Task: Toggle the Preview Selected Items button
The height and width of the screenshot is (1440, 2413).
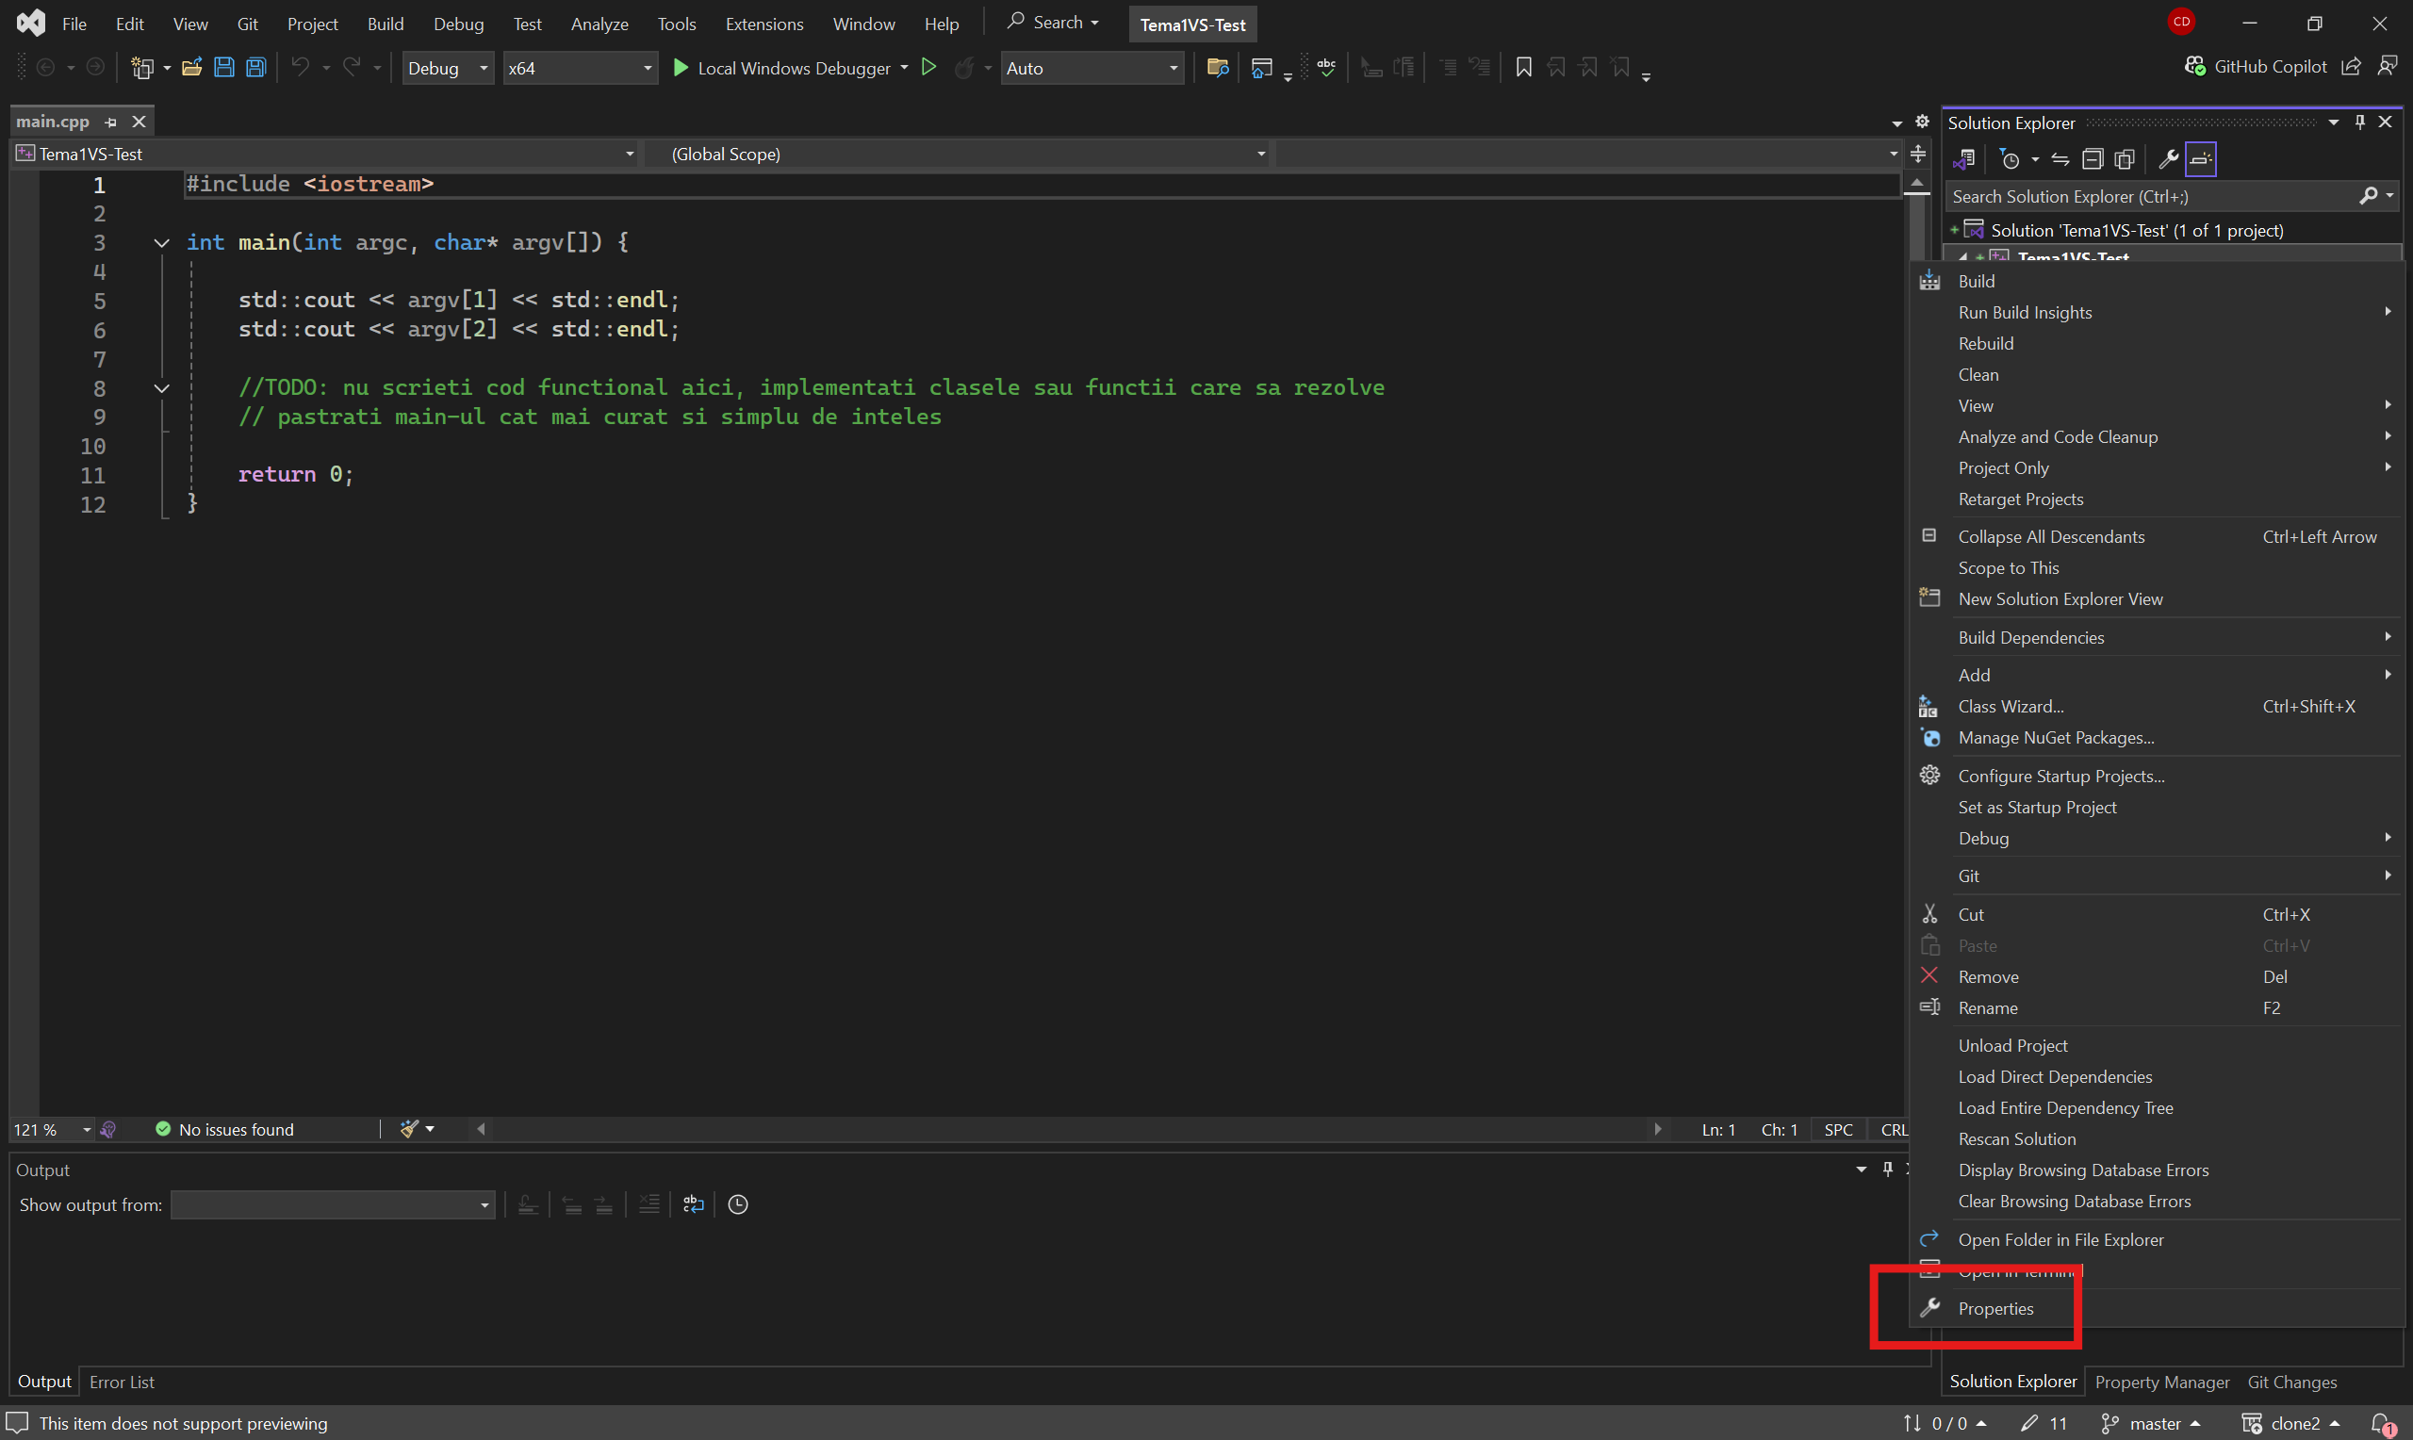Action: pos(2201,159)
